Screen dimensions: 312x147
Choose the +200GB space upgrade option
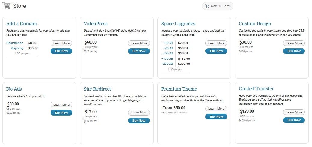(x=167, y=64)
